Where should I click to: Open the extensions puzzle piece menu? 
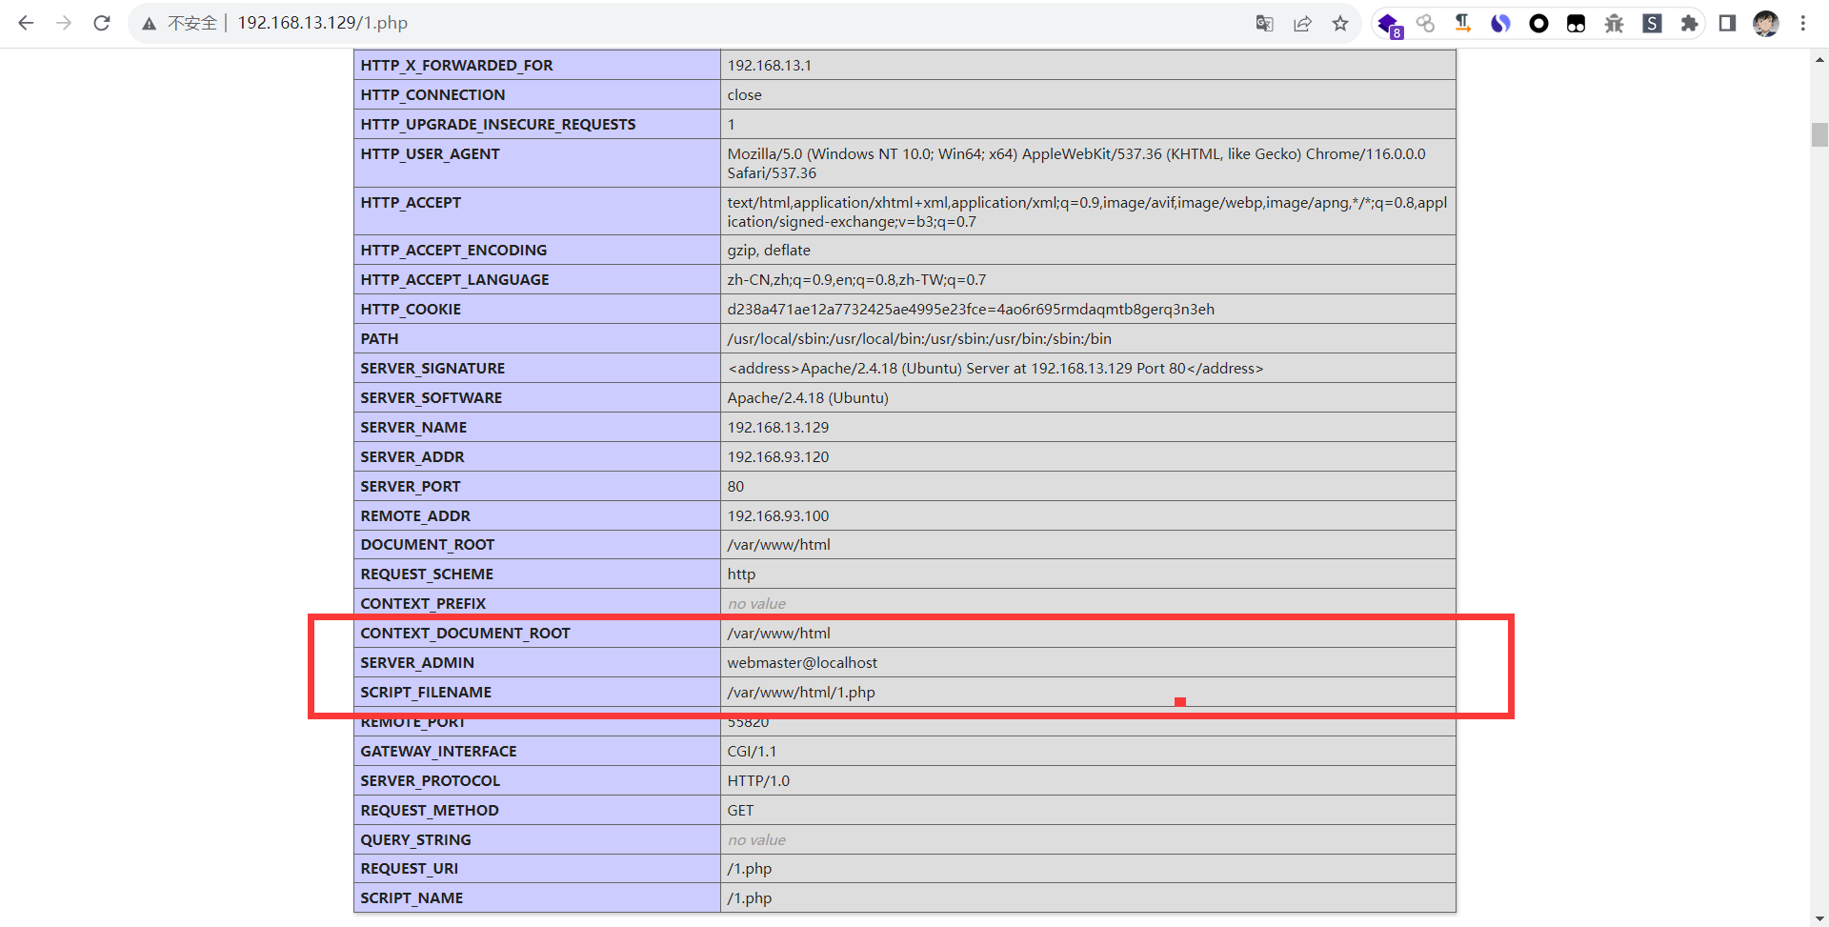tap(1689, 24)
